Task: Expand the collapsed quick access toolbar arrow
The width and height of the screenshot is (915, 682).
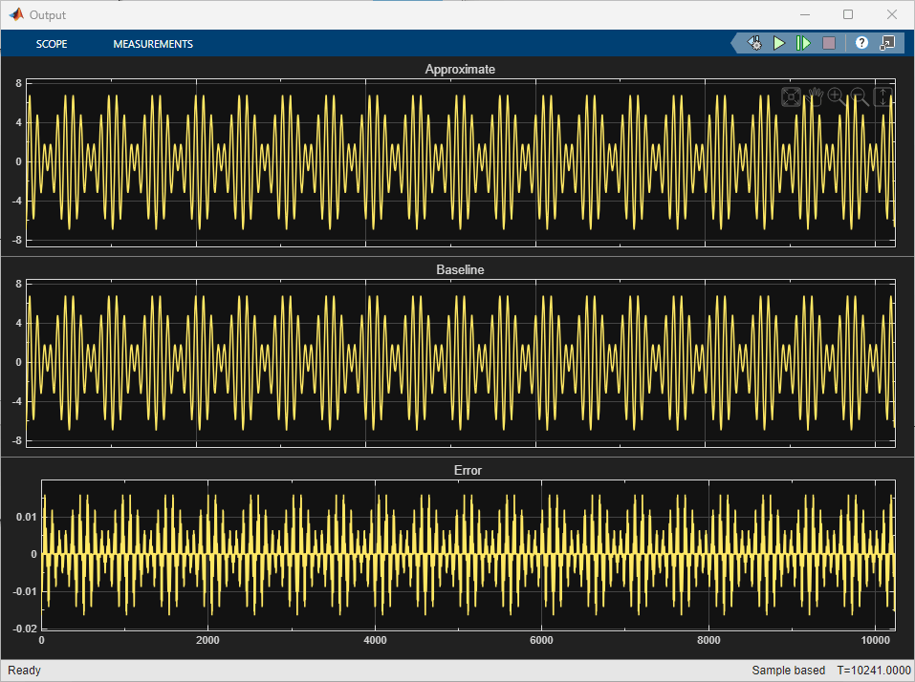Action: [736, 43]
